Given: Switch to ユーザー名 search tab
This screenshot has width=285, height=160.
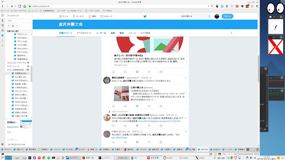Looking at the screenshot, I should (x=101, y=33).
